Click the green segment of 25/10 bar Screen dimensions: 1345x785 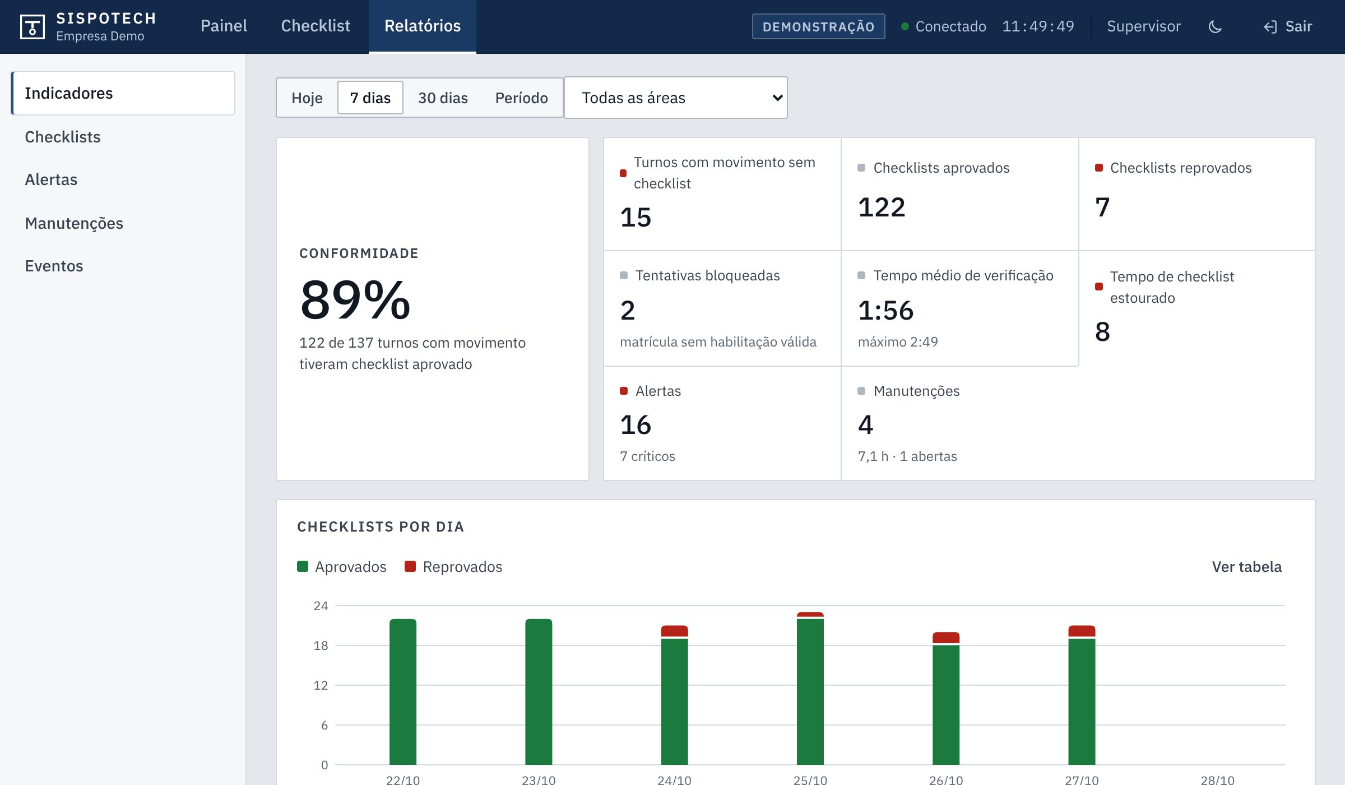(810, 692)
